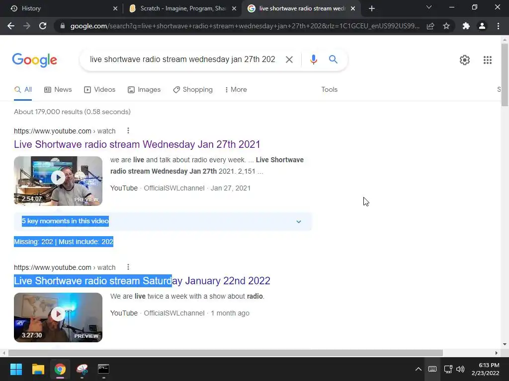
Task: Open Google settings gear
Action: coord(465,60)
